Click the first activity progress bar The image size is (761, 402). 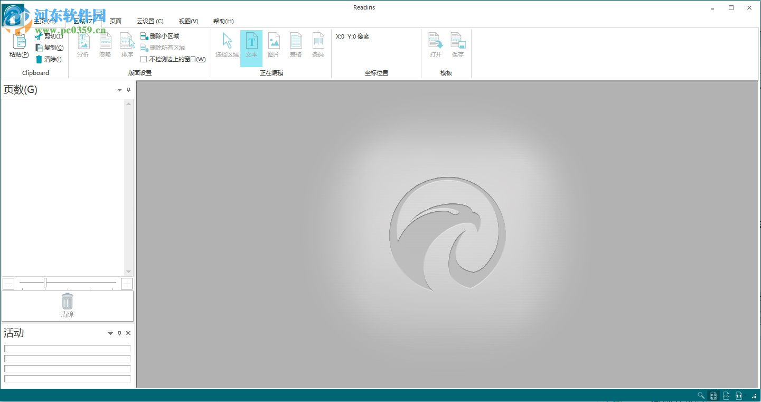point(68,349)
